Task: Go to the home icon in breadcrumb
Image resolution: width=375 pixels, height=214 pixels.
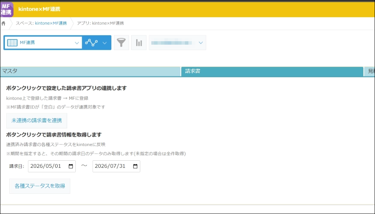Action: 3,23
